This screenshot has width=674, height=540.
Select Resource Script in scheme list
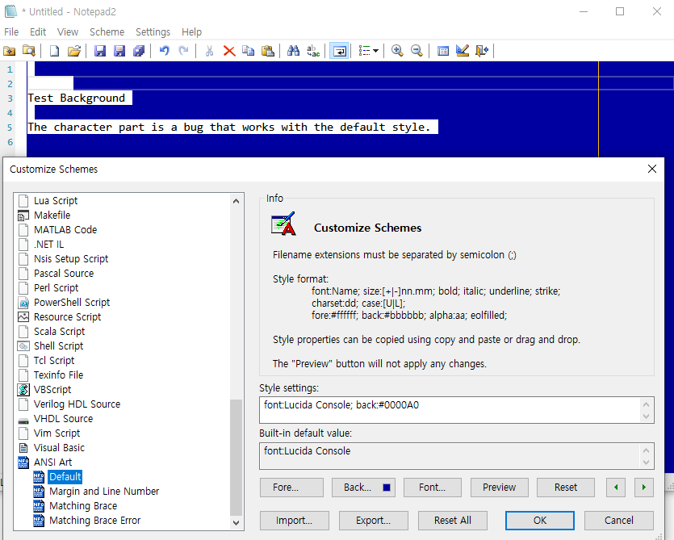click(68, 317)
